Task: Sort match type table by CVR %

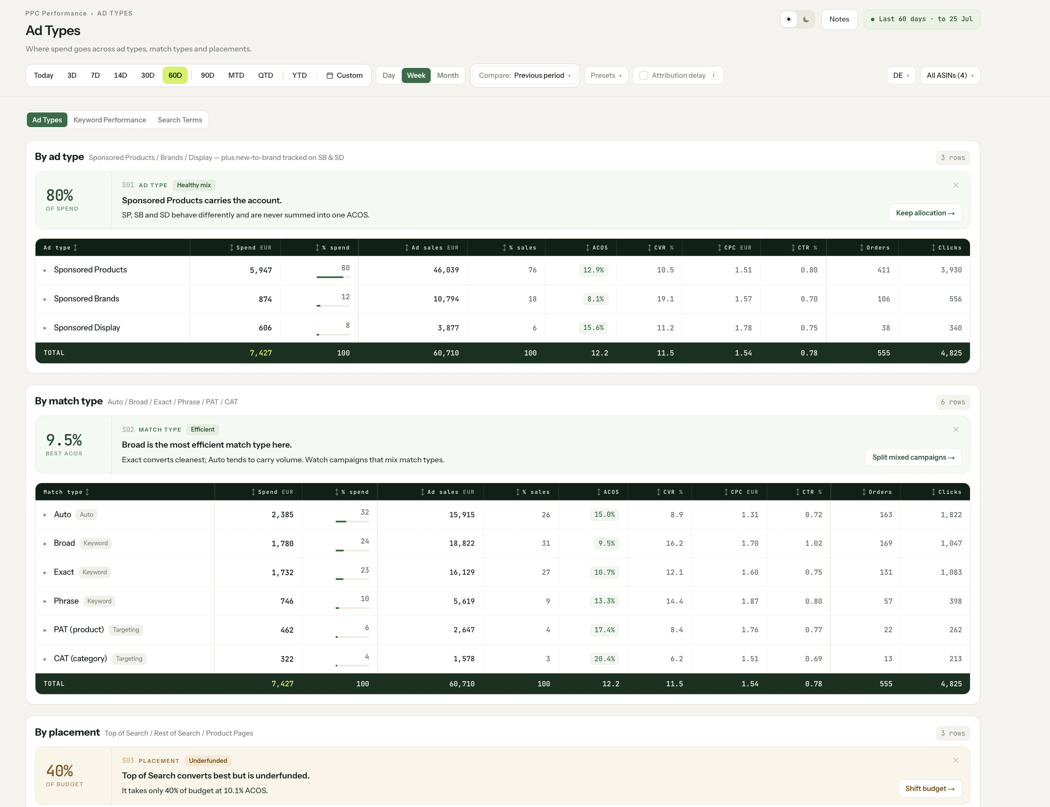Action: tap(669, 492)
